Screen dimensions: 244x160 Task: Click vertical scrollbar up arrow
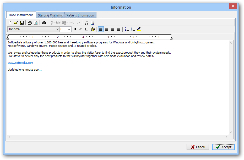231,43
